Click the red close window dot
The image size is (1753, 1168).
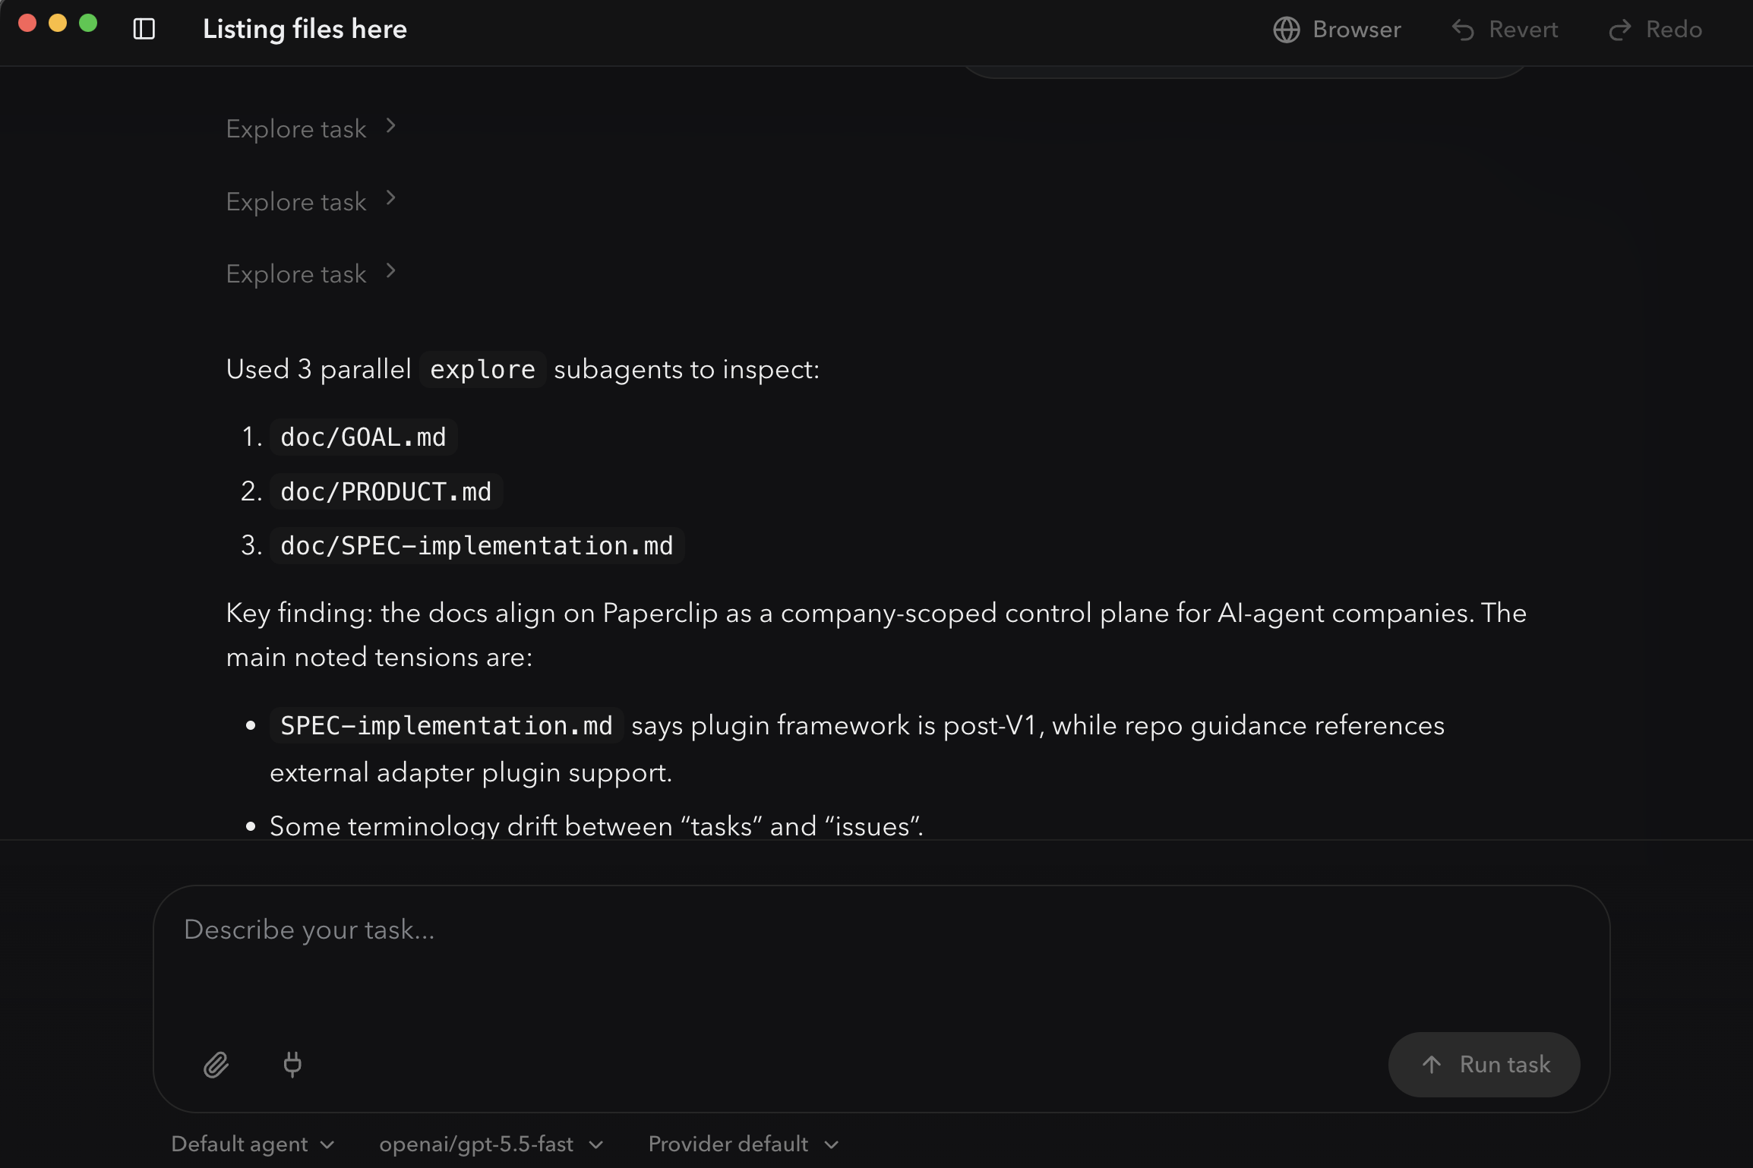[27, 23]
